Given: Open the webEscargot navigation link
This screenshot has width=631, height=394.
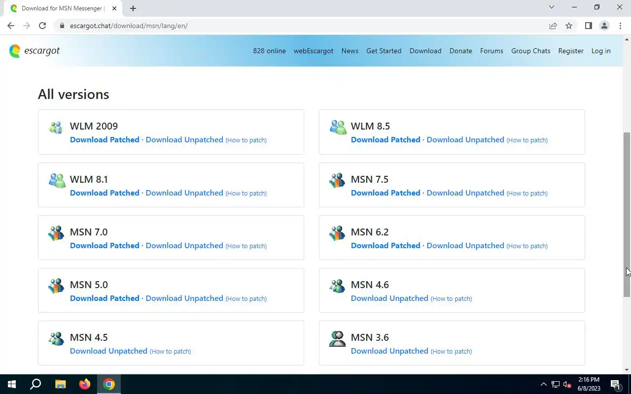Looking at the screenshot, I should tap(314, 51).
